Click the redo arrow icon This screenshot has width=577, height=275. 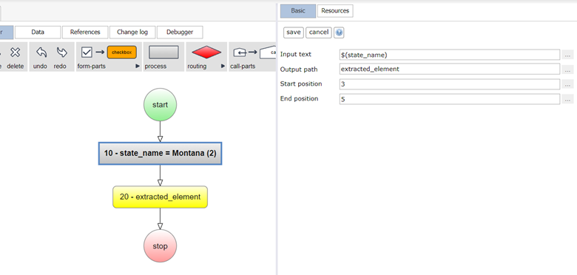pos(62,52)
